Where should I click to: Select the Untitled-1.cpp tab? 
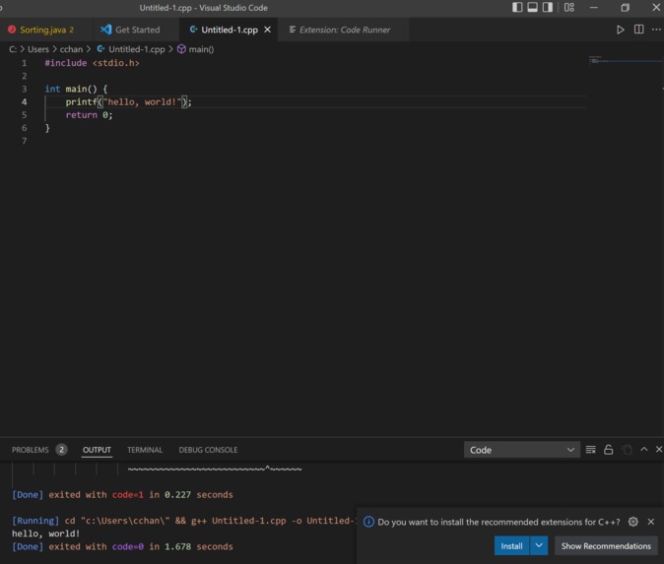tap(230, 30)
